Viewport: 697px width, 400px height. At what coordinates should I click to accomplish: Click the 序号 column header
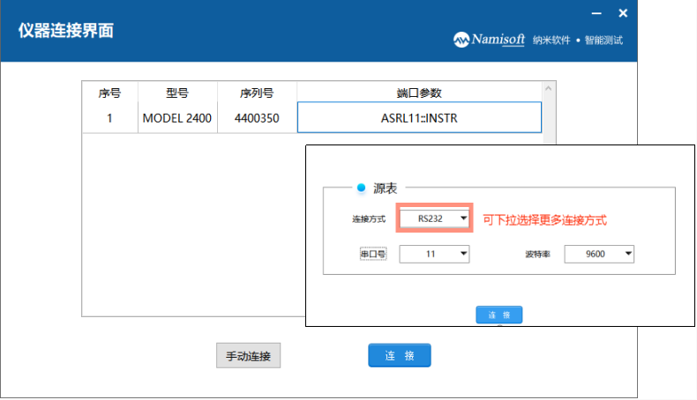[x=109, y=93]
